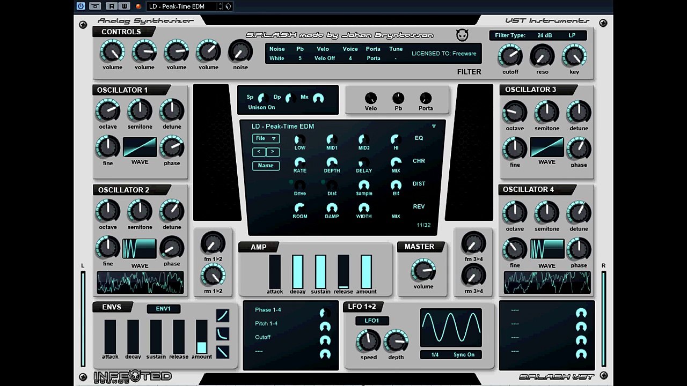Screen dimensions: 687x386
Task: Click Oscillator 4 detune knob
Action: [x=579, y=212]
